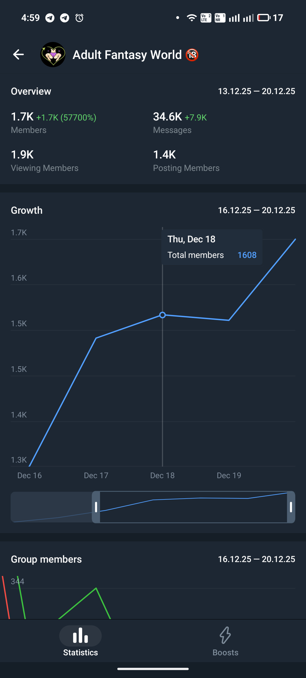306x678 pixels.
Task: Click the right handle of range slider
Action: click(291, 507)
